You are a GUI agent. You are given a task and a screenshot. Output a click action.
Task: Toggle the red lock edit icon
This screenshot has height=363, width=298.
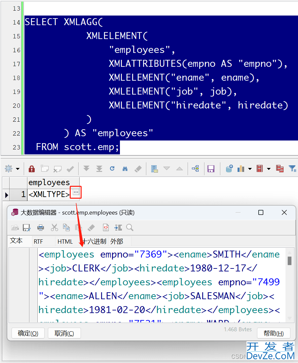32,169
